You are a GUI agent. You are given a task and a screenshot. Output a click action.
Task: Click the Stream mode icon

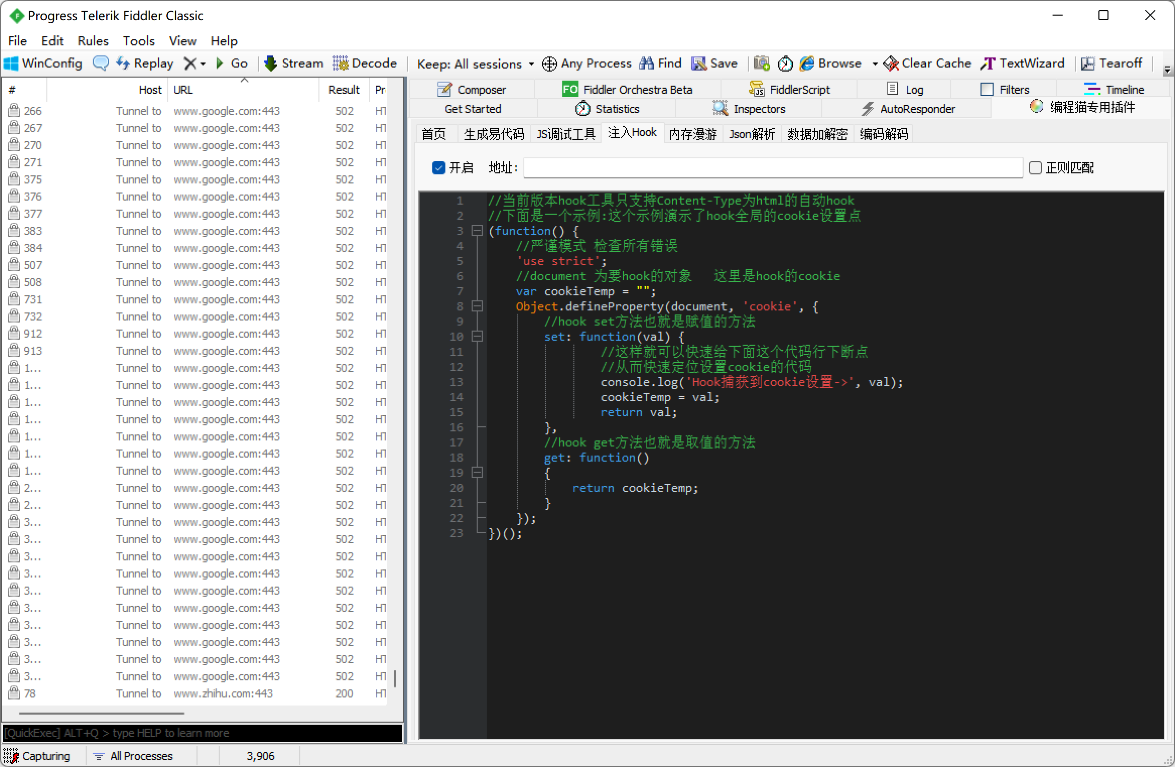coord(271,63)
